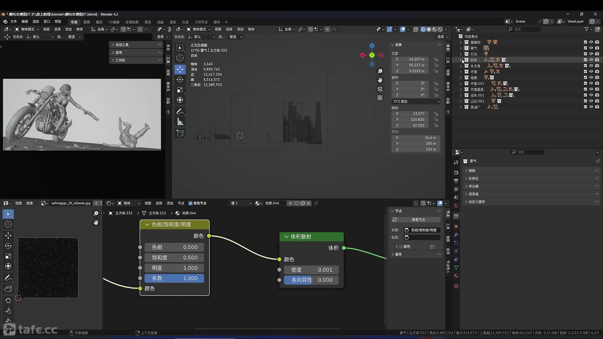Image resolution: width=603 pixels, height=339 pixels.
Task: Switch to the 几何节点 workspace tab
Action: tap(201, 22)
